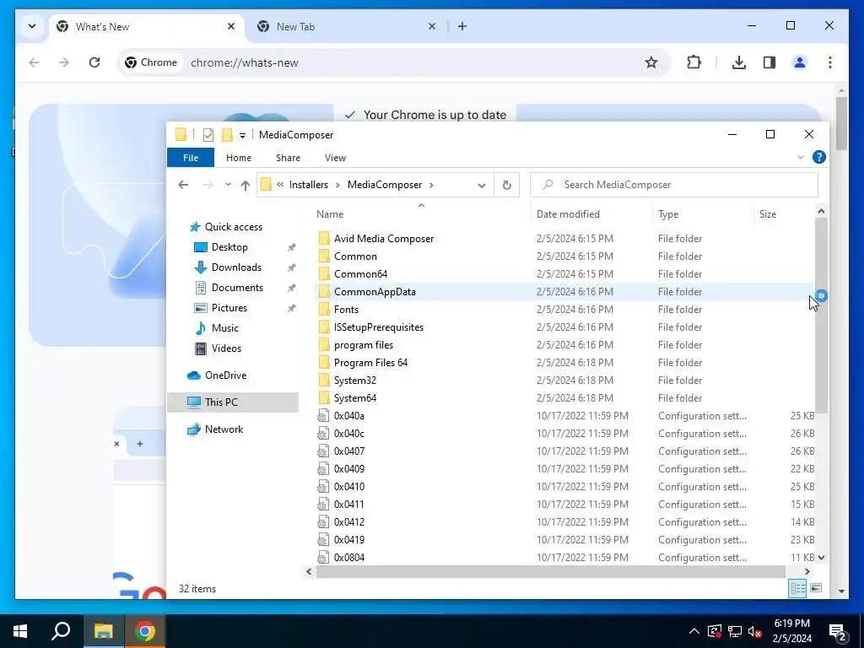Image resolution: width=864 pixels, height=648 pixels.
Task: Select the 0x0804 configuration file
Action: tap(348, 557)
